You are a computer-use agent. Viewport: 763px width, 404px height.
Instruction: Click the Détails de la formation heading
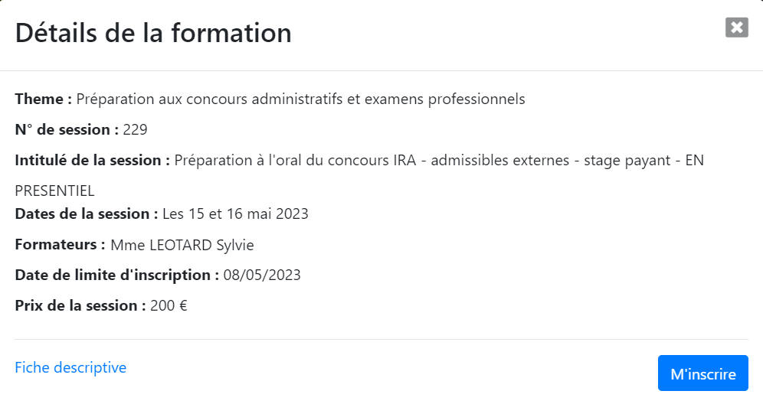coord(153,33)
